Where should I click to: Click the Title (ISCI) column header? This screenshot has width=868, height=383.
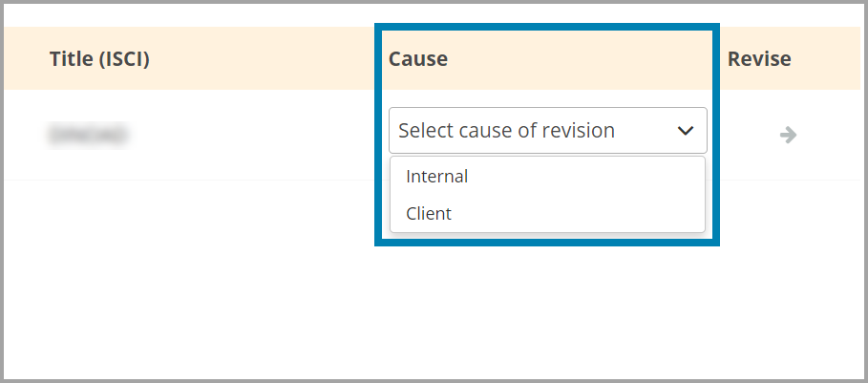point(99,59)
